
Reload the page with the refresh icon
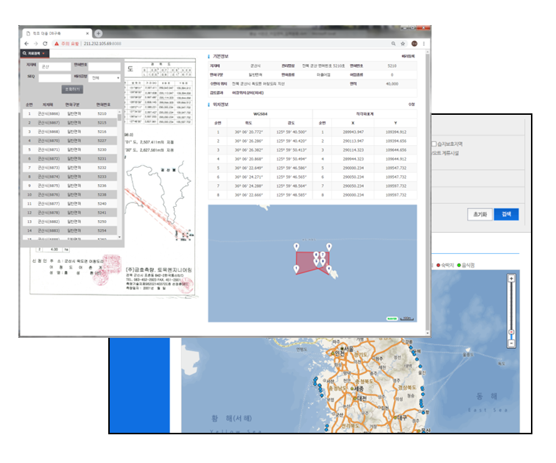tap(45, 43)
